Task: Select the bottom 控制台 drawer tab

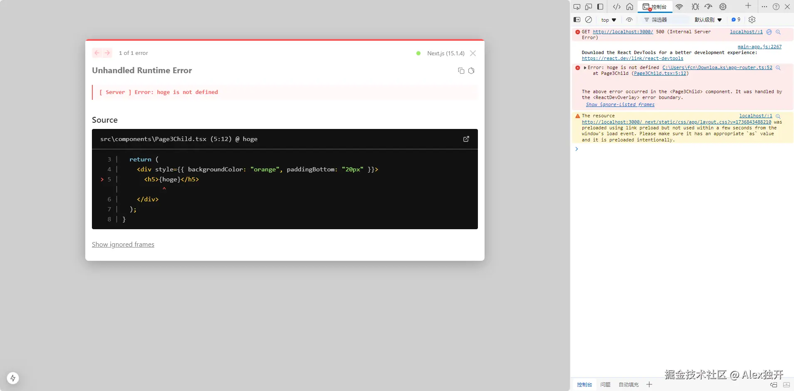Action: (584, 385)
